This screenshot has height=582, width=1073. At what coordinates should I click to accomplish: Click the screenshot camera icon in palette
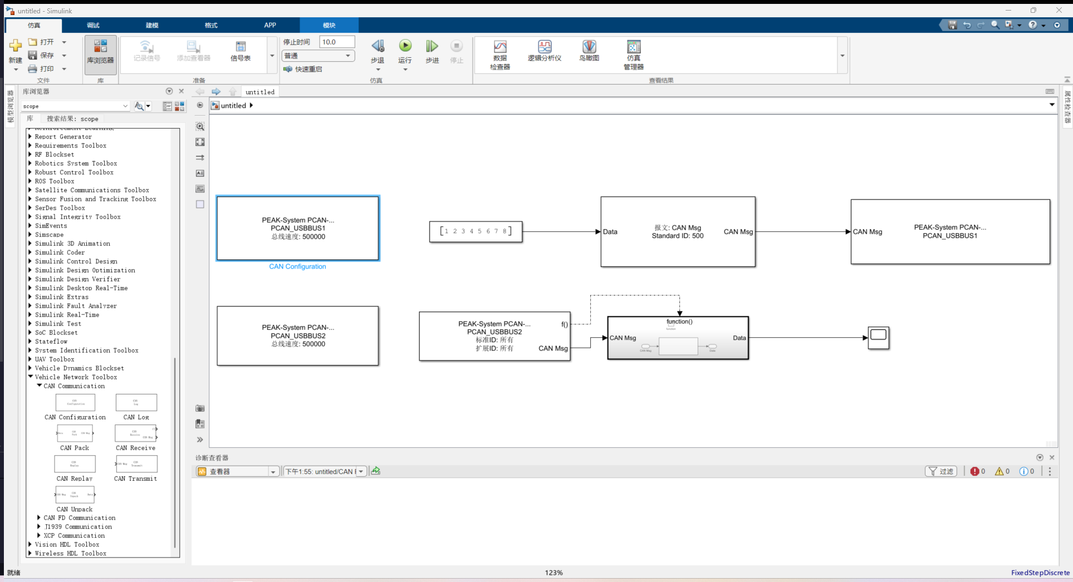[x=200, y=408]
